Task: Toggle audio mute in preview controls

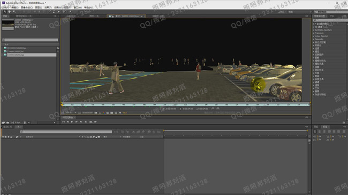Action: coord(86,122)
